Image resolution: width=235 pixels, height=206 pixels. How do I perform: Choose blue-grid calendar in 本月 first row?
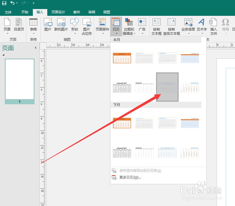[190, 58]
